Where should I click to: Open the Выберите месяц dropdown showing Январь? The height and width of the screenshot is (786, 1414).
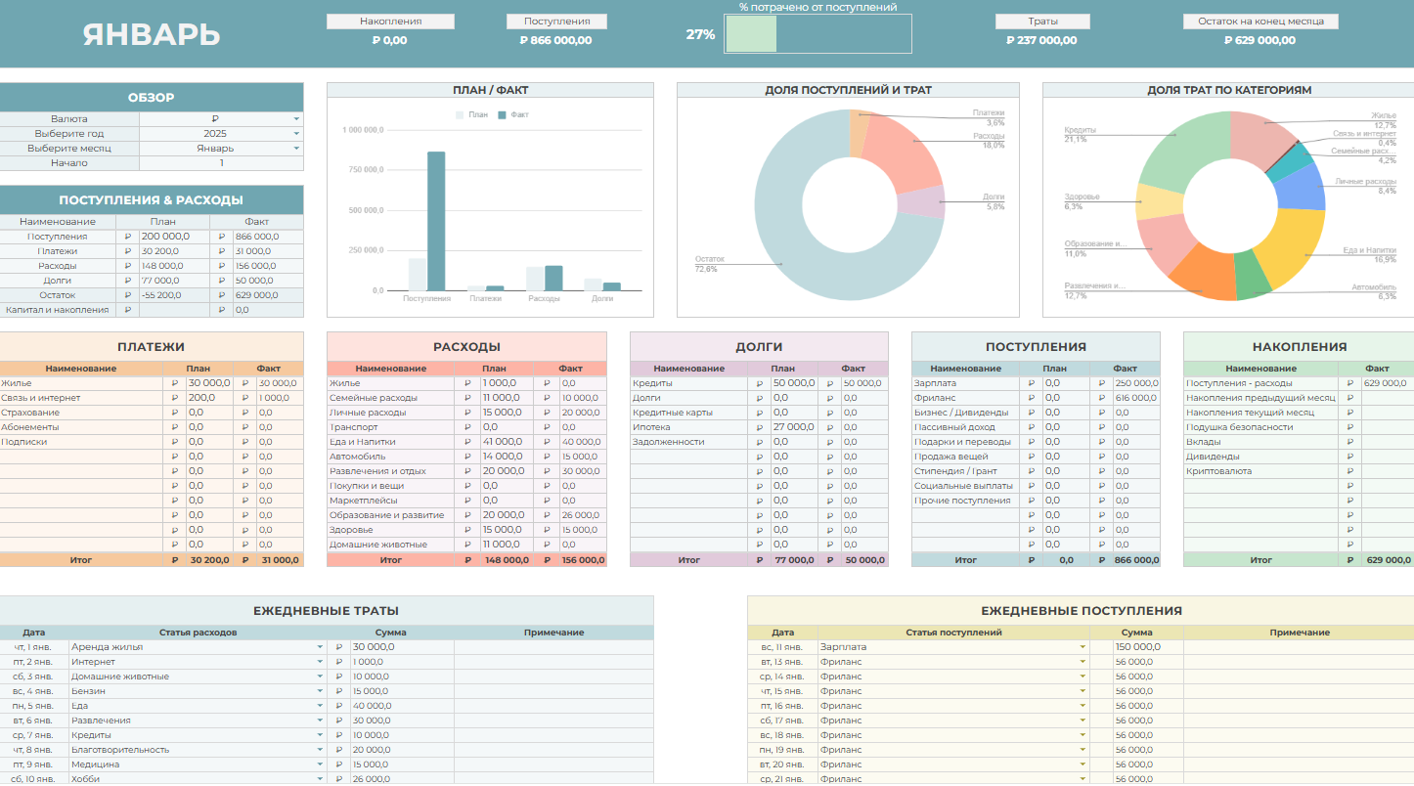296,149
